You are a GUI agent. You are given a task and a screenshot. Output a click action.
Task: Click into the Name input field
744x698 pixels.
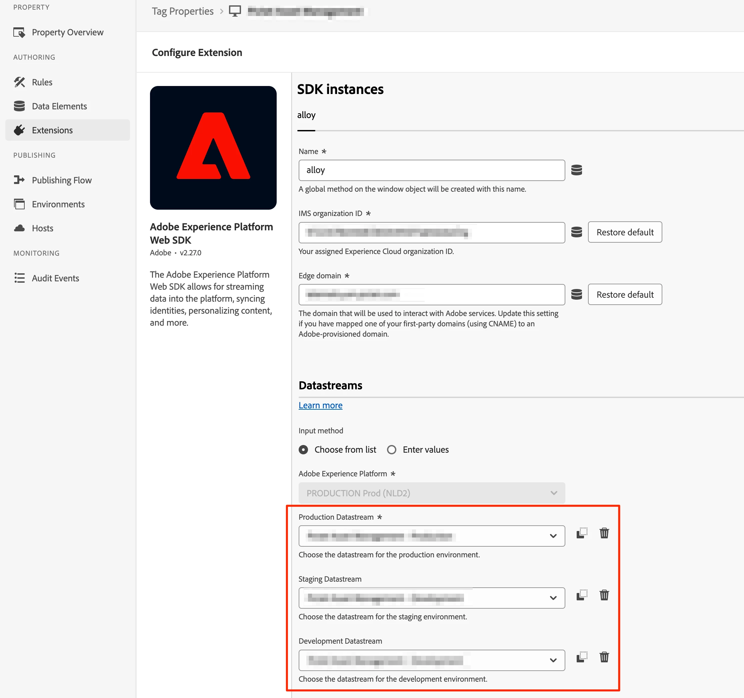pos(432,170)
